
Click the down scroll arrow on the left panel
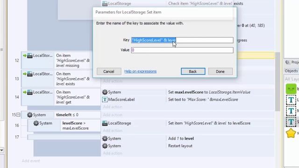tap(2, 150)
